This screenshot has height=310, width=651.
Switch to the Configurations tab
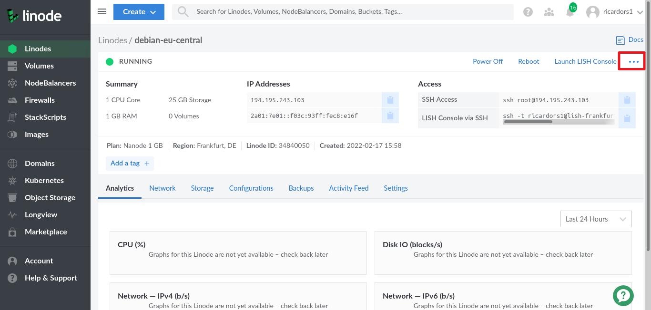click(x=251, y=188)
